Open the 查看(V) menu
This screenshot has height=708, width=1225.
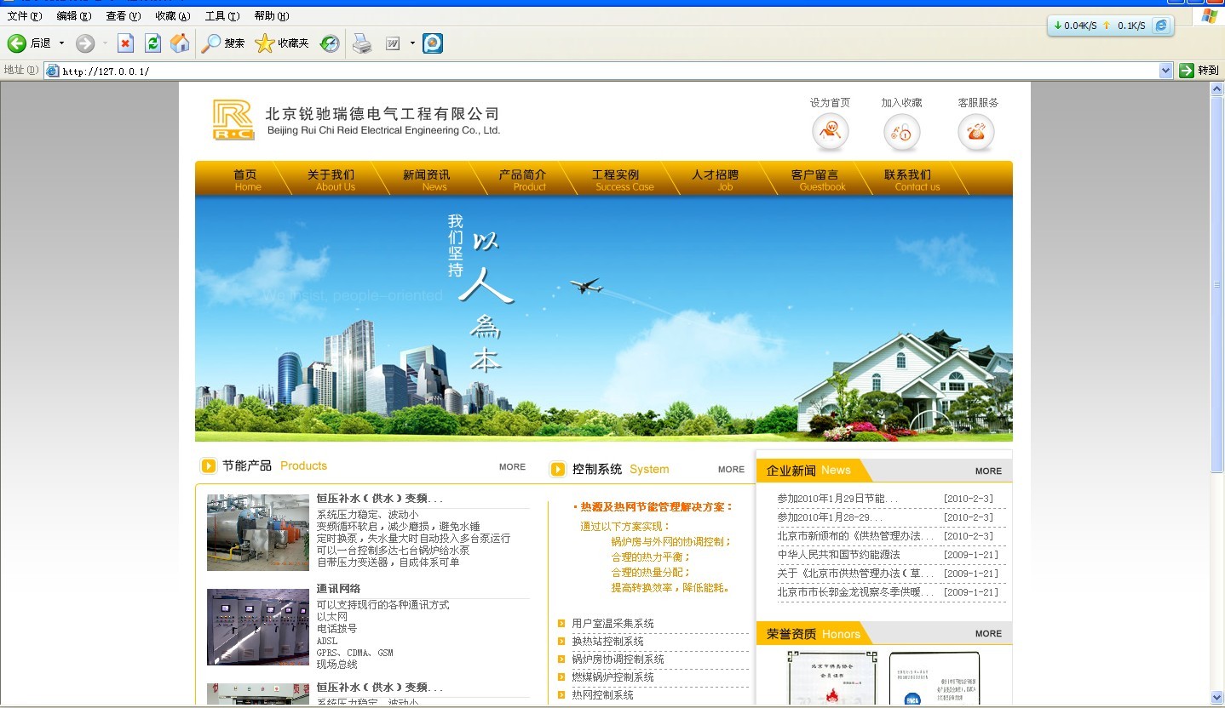[x=123, y=16]
